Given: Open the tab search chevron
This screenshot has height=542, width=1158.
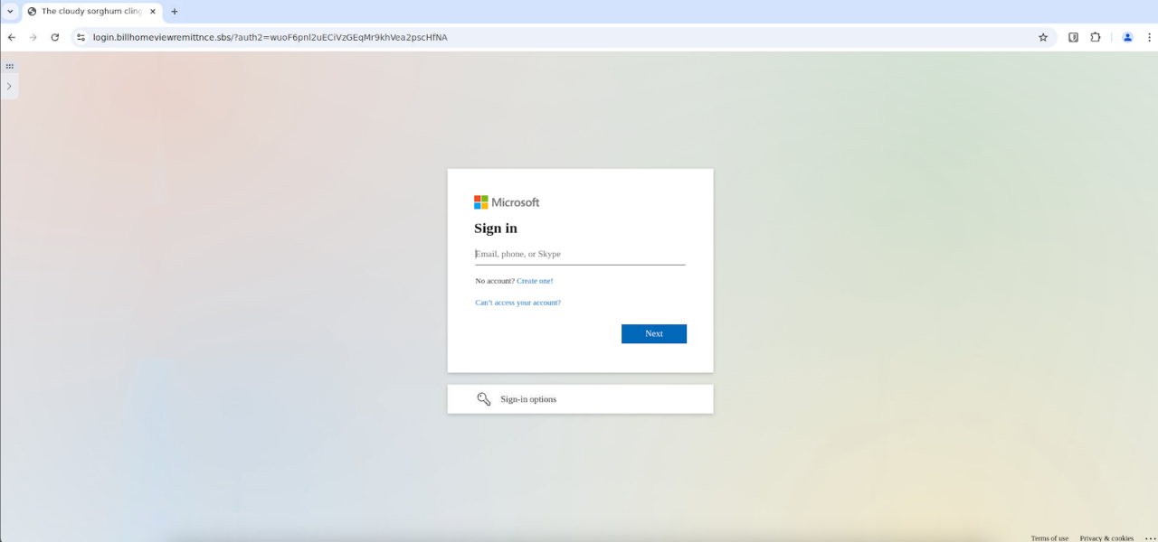Looking at the screenshot, I should pyautogui.click(x=9, y=11).
